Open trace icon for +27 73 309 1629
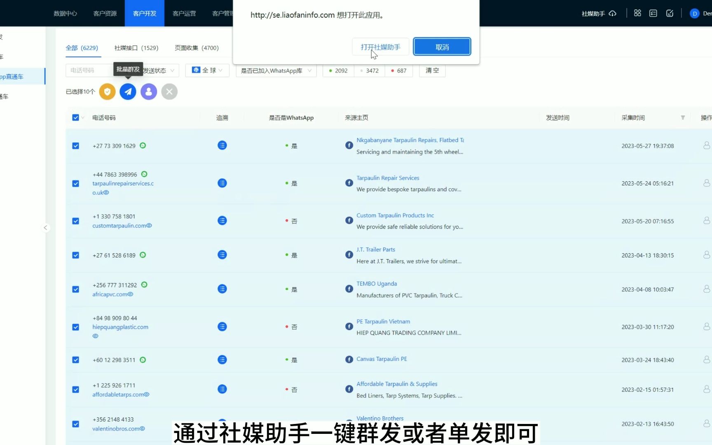Image resolution: width=712 pixels, height=445 pixels. point(222,145)
